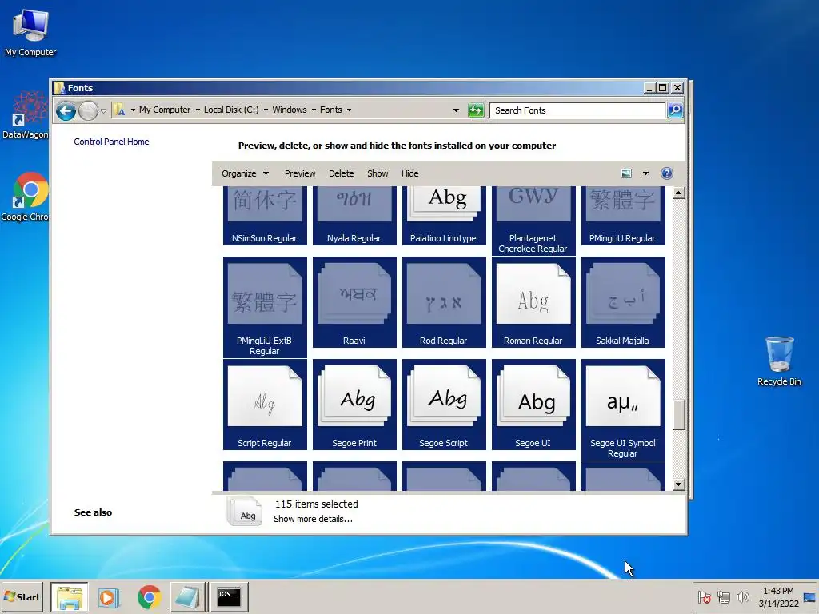Click the Start button
The height and width of the screenshot is (614, 819).
pos(22,596)
